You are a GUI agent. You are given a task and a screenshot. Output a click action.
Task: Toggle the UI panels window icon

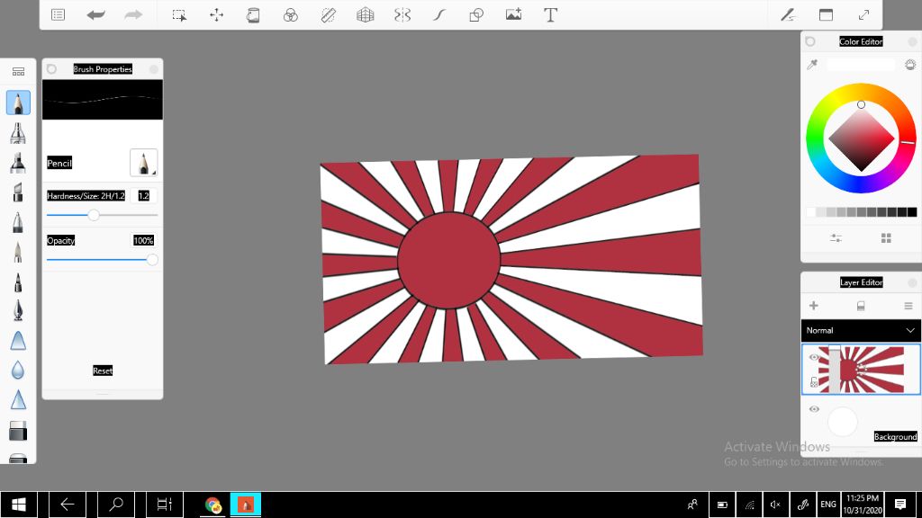pyautogui.click(x=827, y=14)
